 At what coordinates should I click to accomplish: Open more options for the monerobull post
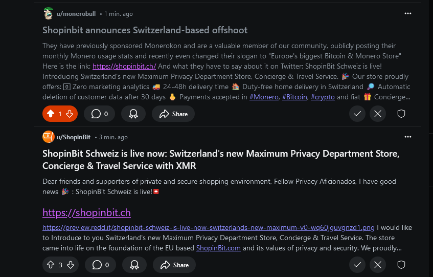point(407,13)
